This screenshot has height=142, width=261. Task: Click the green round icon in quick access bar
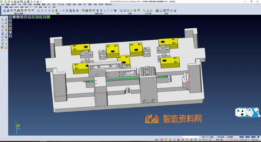tap(28, 2)
